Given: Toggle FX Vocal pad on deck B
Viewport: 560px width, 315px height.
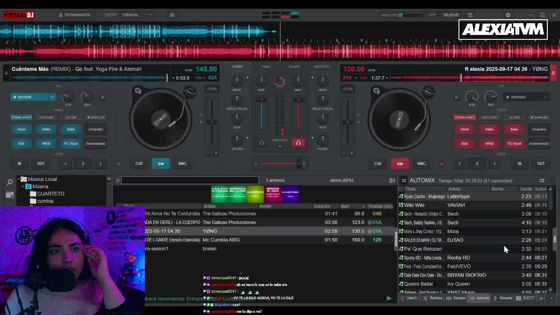Looking at the screenshot, I should pyautogui.click(x=514, y=143).
